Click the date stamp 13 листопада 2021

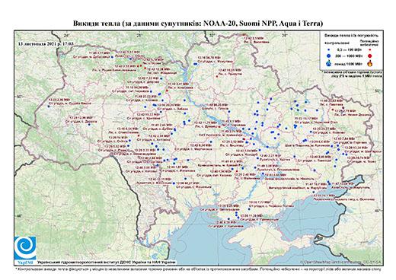pos(46,43)
